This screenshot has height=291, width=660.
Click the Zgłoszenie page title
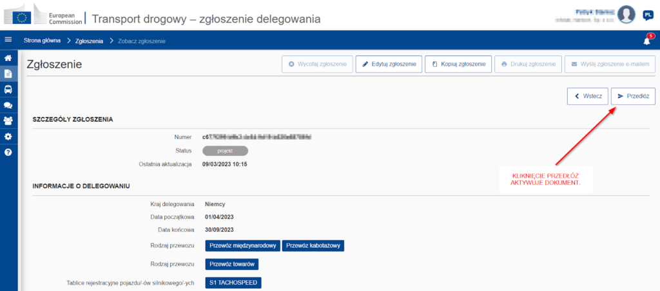click(54, 64)
